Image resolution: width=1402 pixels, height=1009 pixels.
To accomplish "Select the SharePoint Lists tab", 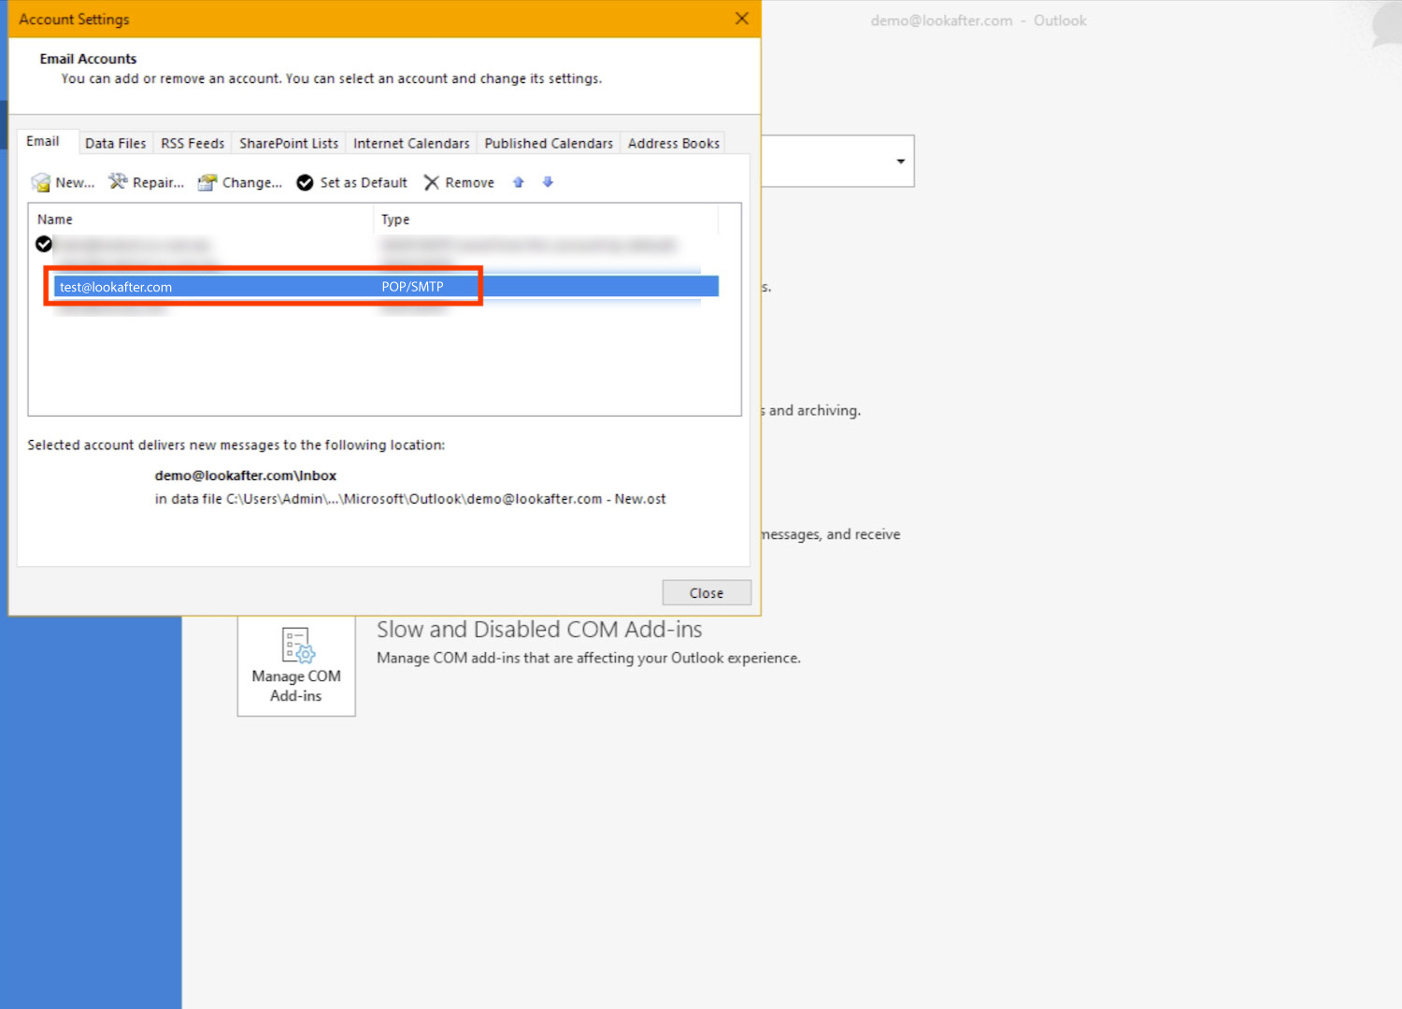I will [288, 143].
